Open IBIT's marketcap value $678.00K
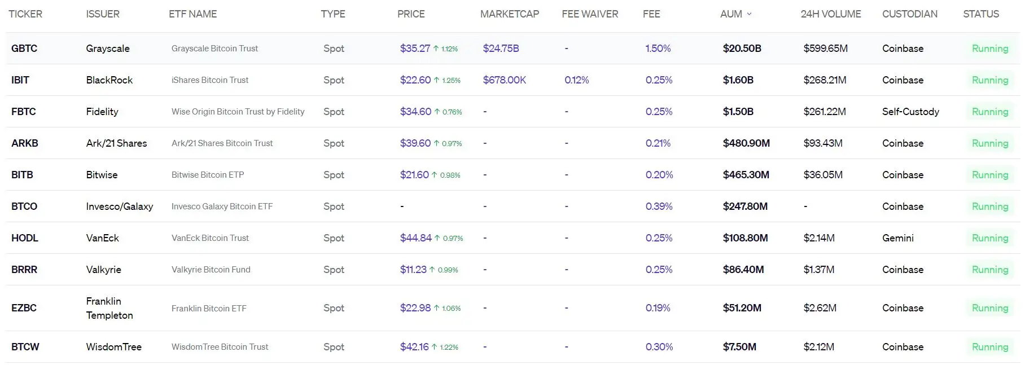This screenshot has height=365, width=1025. (504, 80)
